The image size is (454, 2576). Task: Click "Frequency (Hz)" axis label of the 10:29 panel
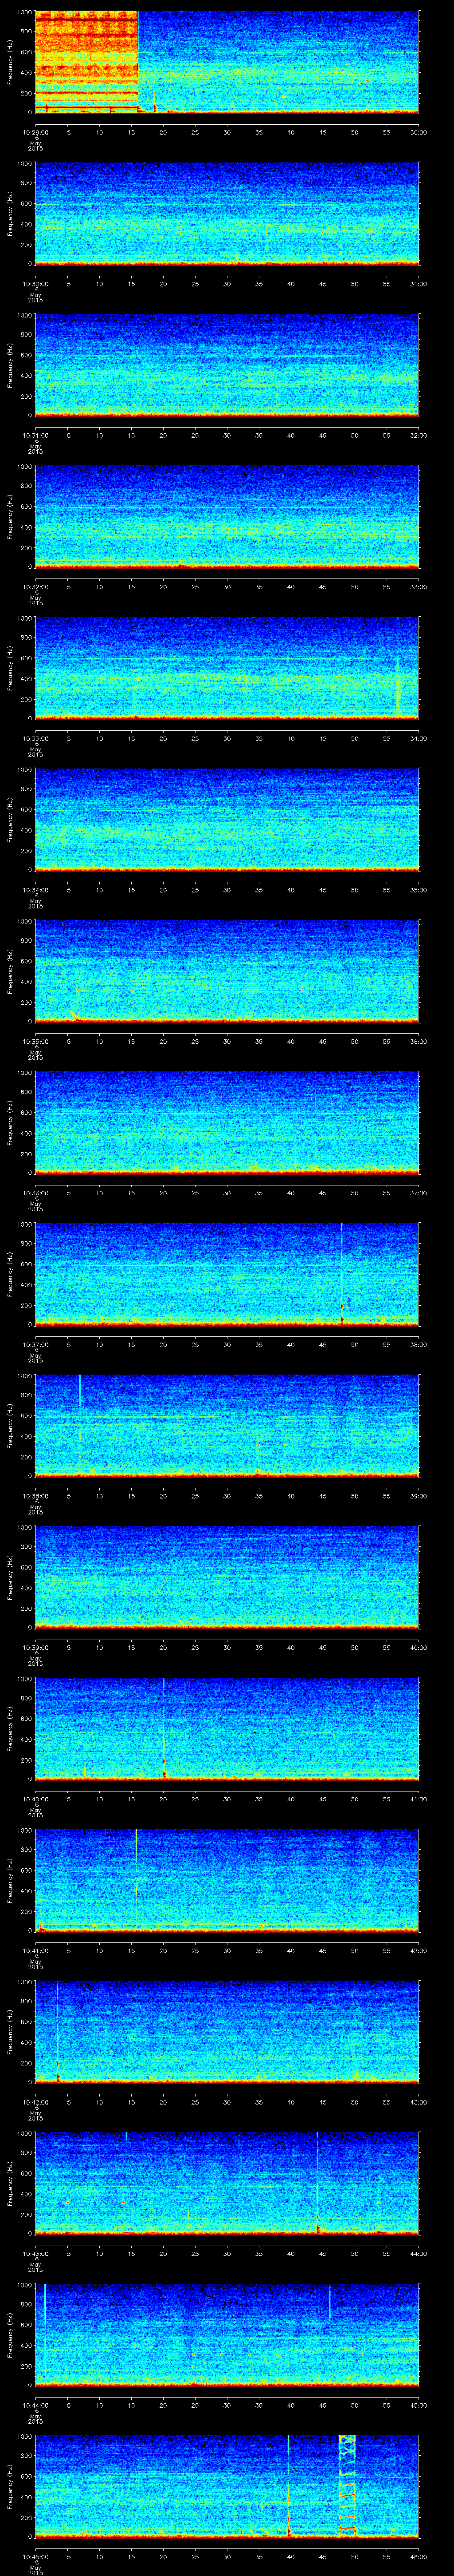(x=10, y=62)
